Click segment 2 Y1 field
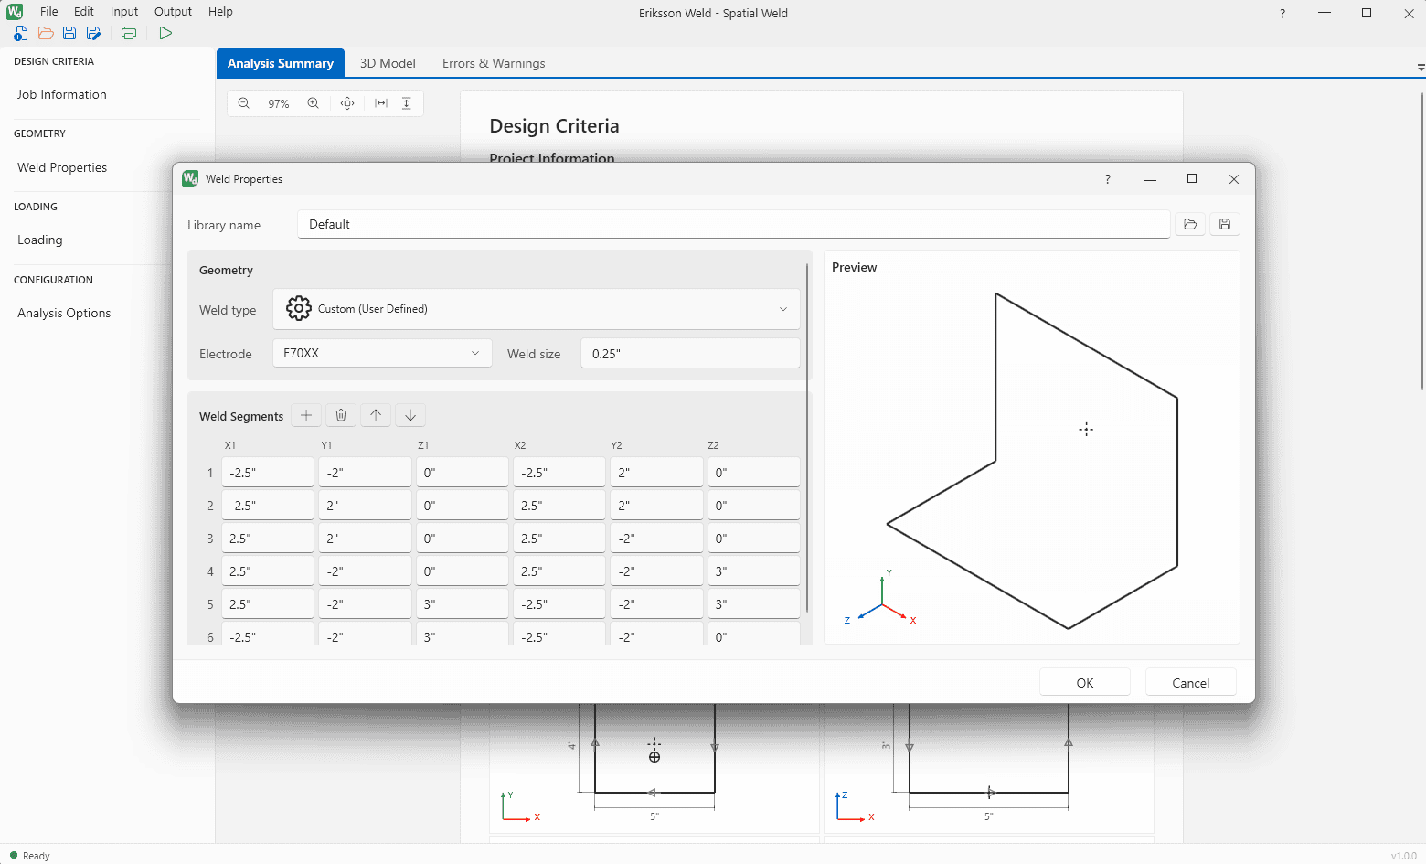The height and width of the screenshot is (864, 1426). pos(365,506)
